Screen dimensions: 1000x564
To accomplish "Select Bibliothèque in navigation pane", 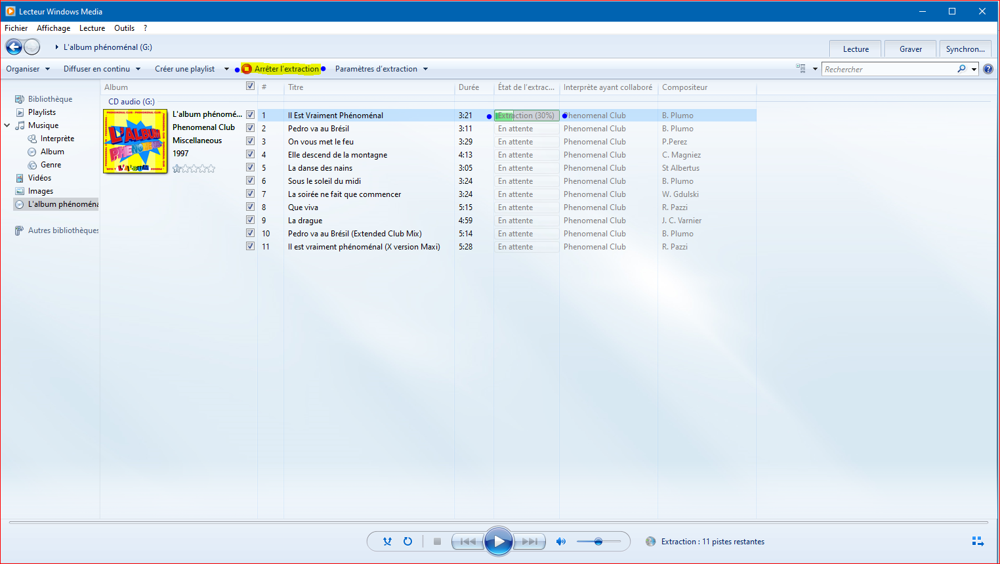I will [50, 99].
